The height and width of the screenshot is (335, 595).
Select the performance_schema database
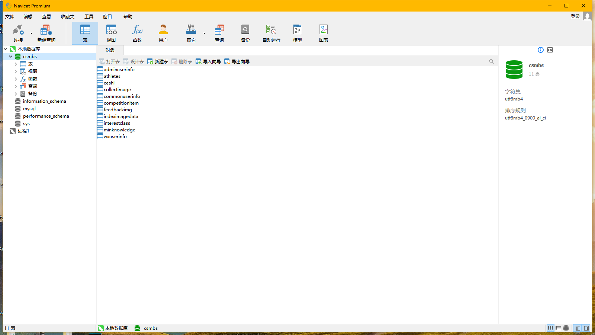46,116
